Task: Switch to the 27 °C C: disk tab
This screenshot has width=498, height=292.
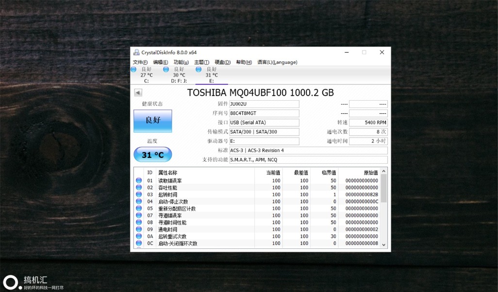Action: tap(147, 75)
